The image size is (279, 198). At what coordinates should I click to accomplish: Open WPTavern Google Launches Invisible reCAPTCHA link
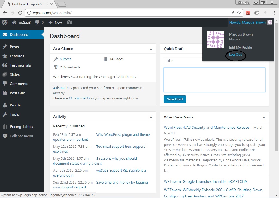(205, 181)
